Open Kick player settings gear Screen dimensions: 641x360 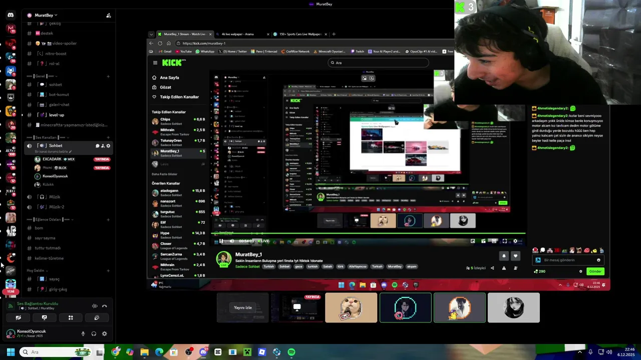click(x=515, y=241)
